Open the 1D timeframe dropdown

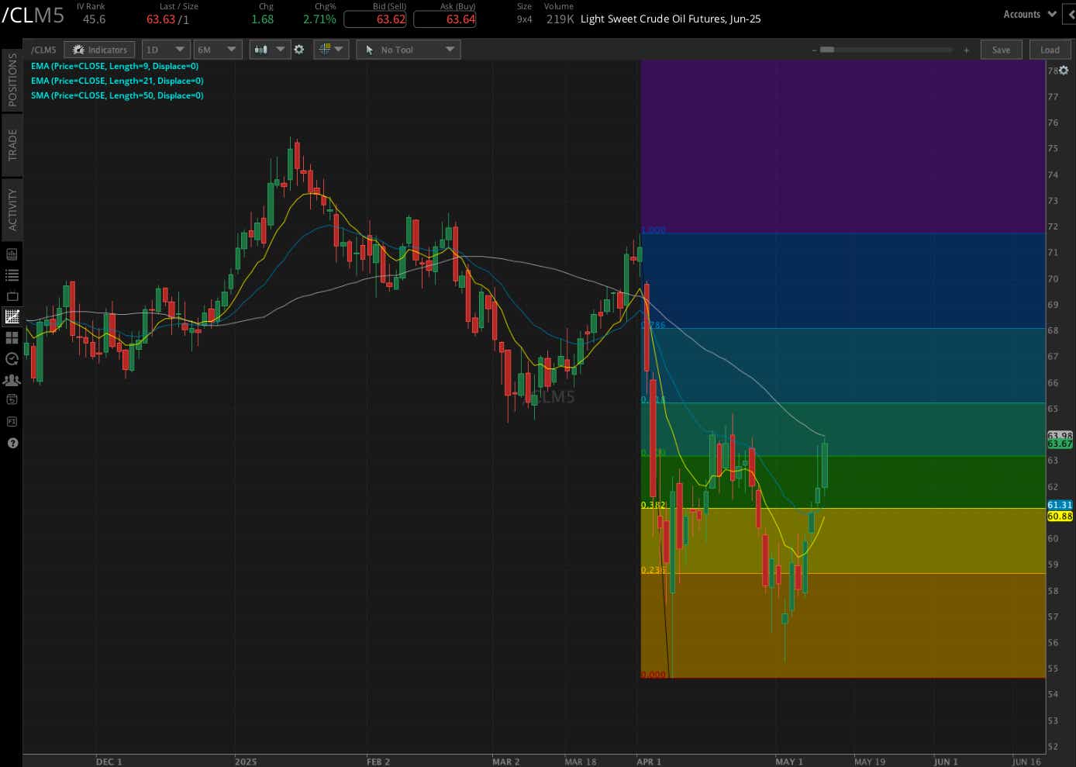pyautogui.click(x=165, y=49)
